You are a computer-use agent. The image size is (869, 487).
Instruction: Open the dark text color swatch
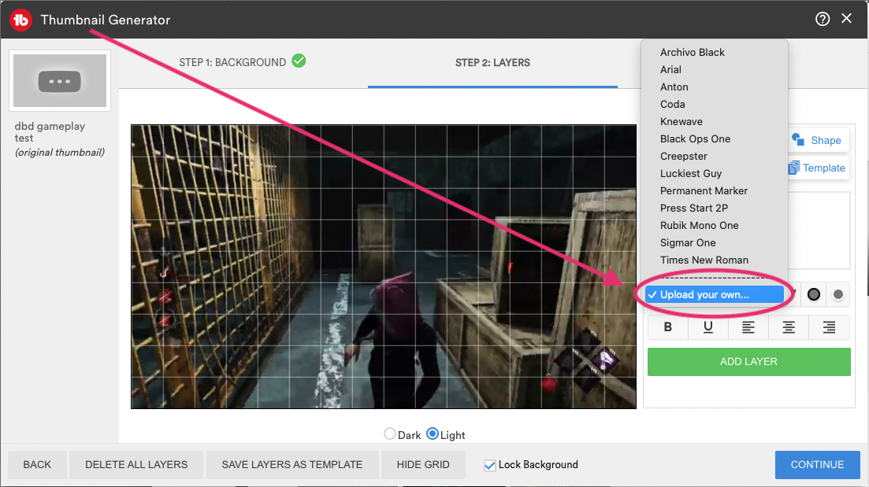[814, 294]
